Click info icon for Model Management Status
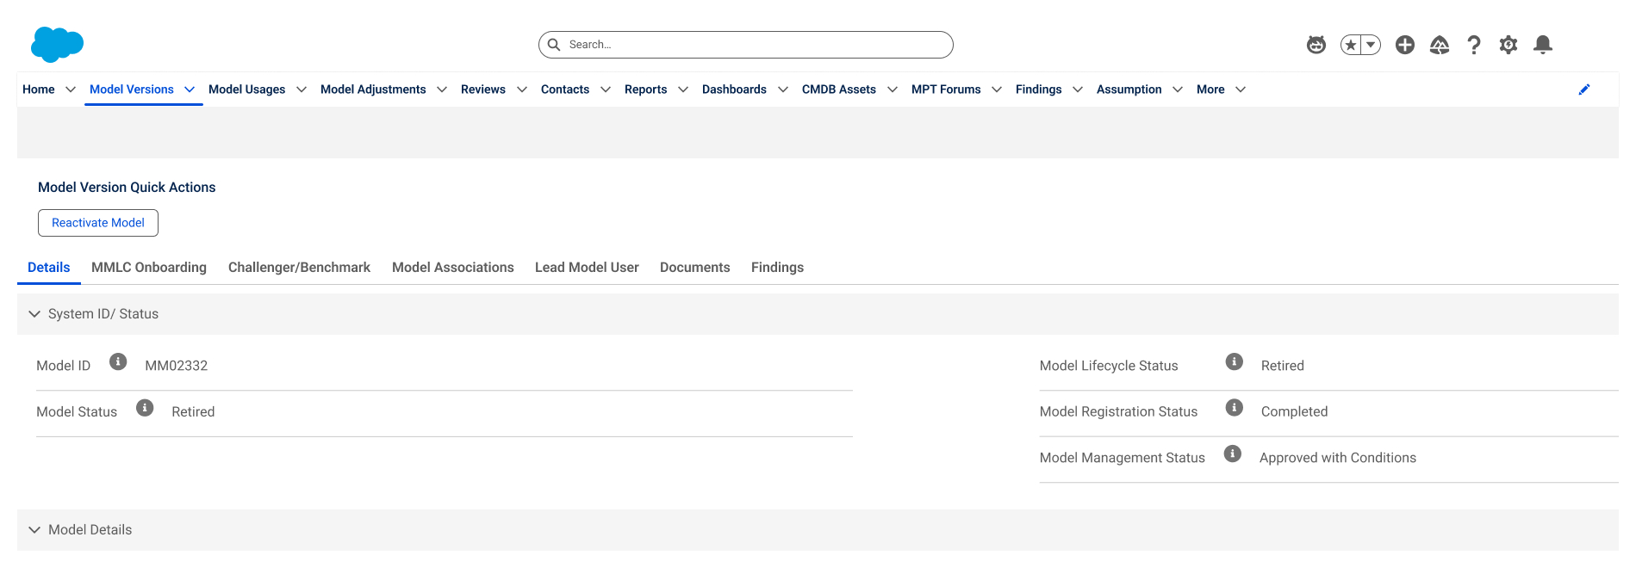The image size is (1636, 568). click(x=1233, y=454)
